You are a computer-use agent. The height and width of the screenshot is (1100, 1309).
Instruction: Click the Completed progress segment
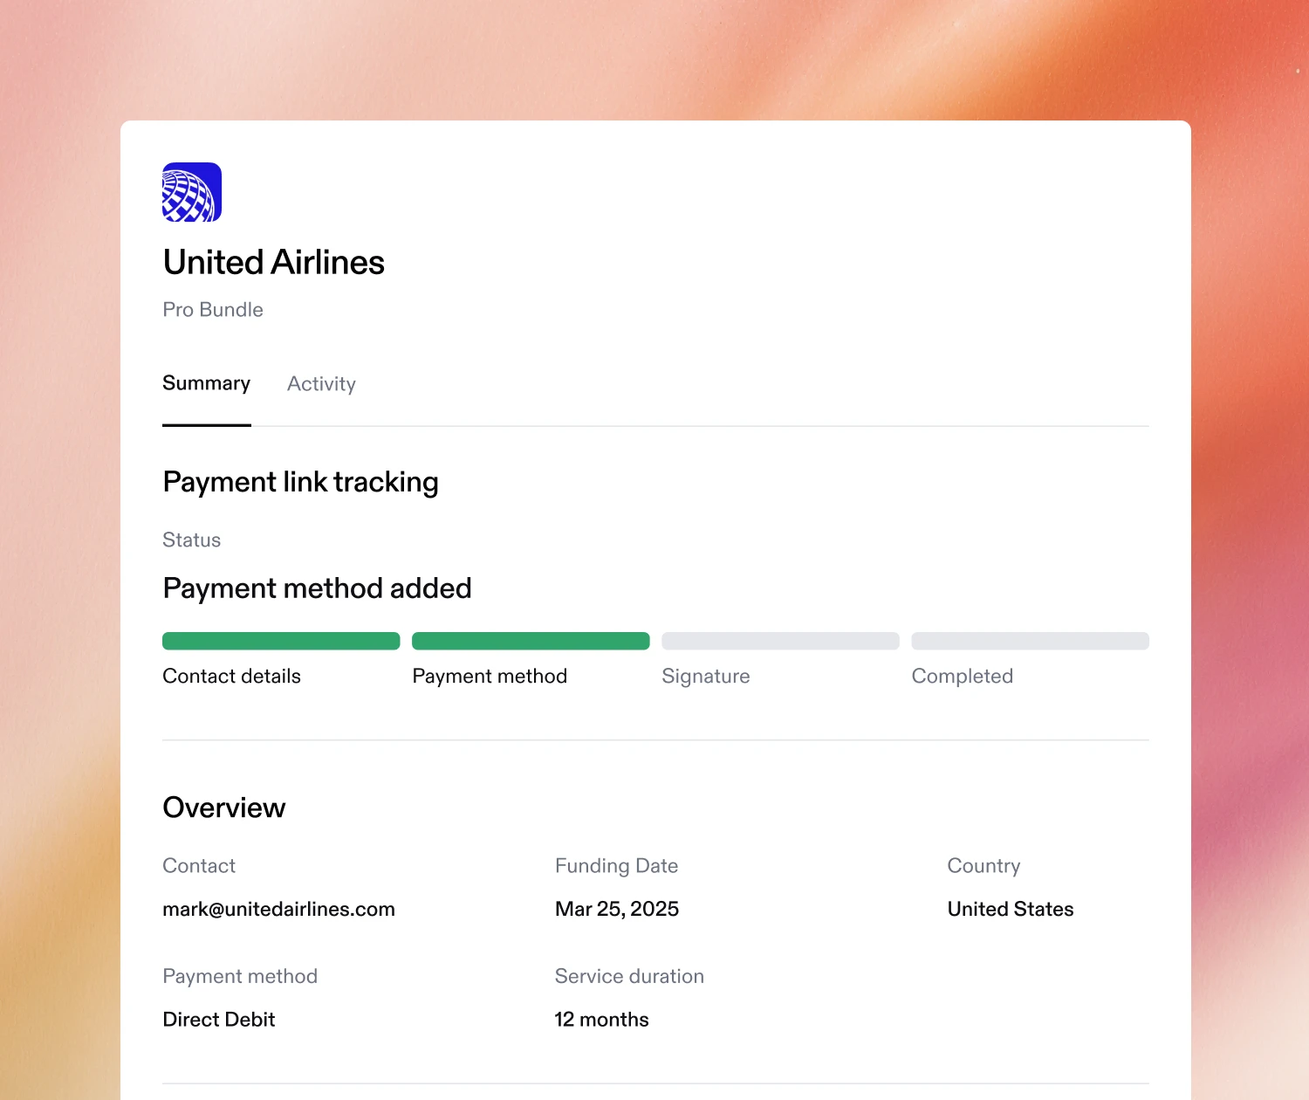click(1030, 641)
